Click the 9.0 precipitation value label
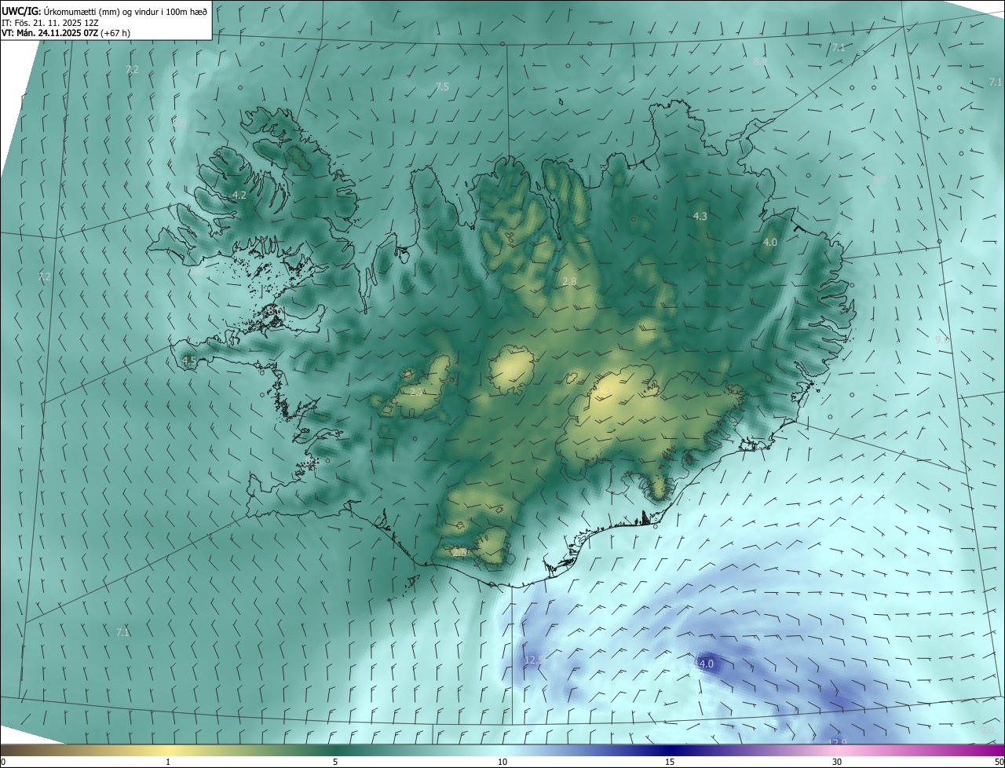 pos(987,730)
